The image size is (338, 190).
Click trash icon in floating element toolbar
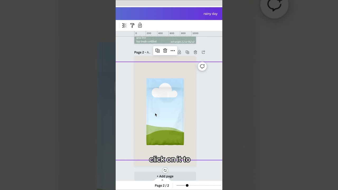(x=165, y=51)
